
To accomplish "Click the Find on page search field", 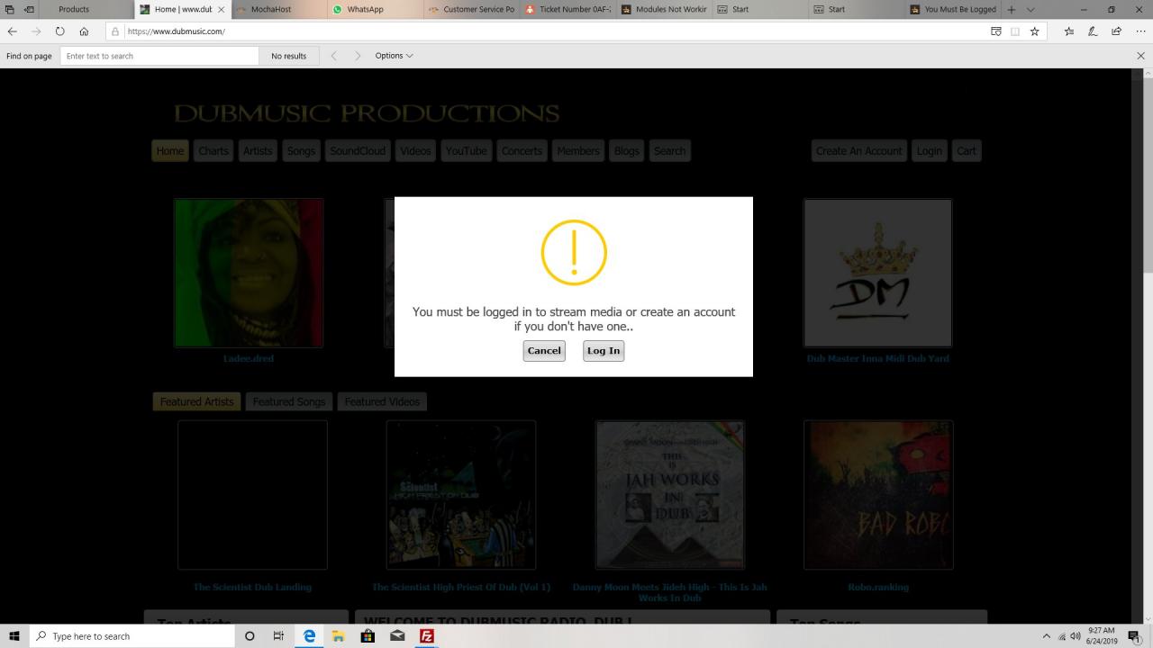I will pos(159,56).
